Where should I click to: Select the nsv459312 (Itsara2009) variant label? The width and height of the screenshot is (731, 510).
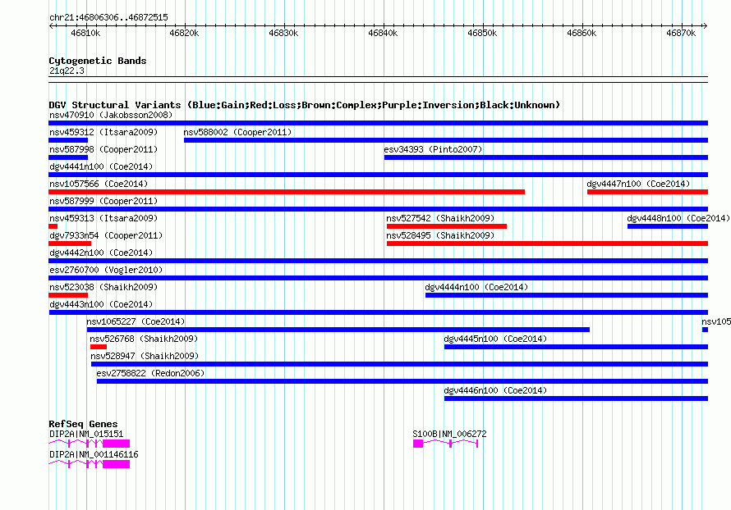(103, 132)
